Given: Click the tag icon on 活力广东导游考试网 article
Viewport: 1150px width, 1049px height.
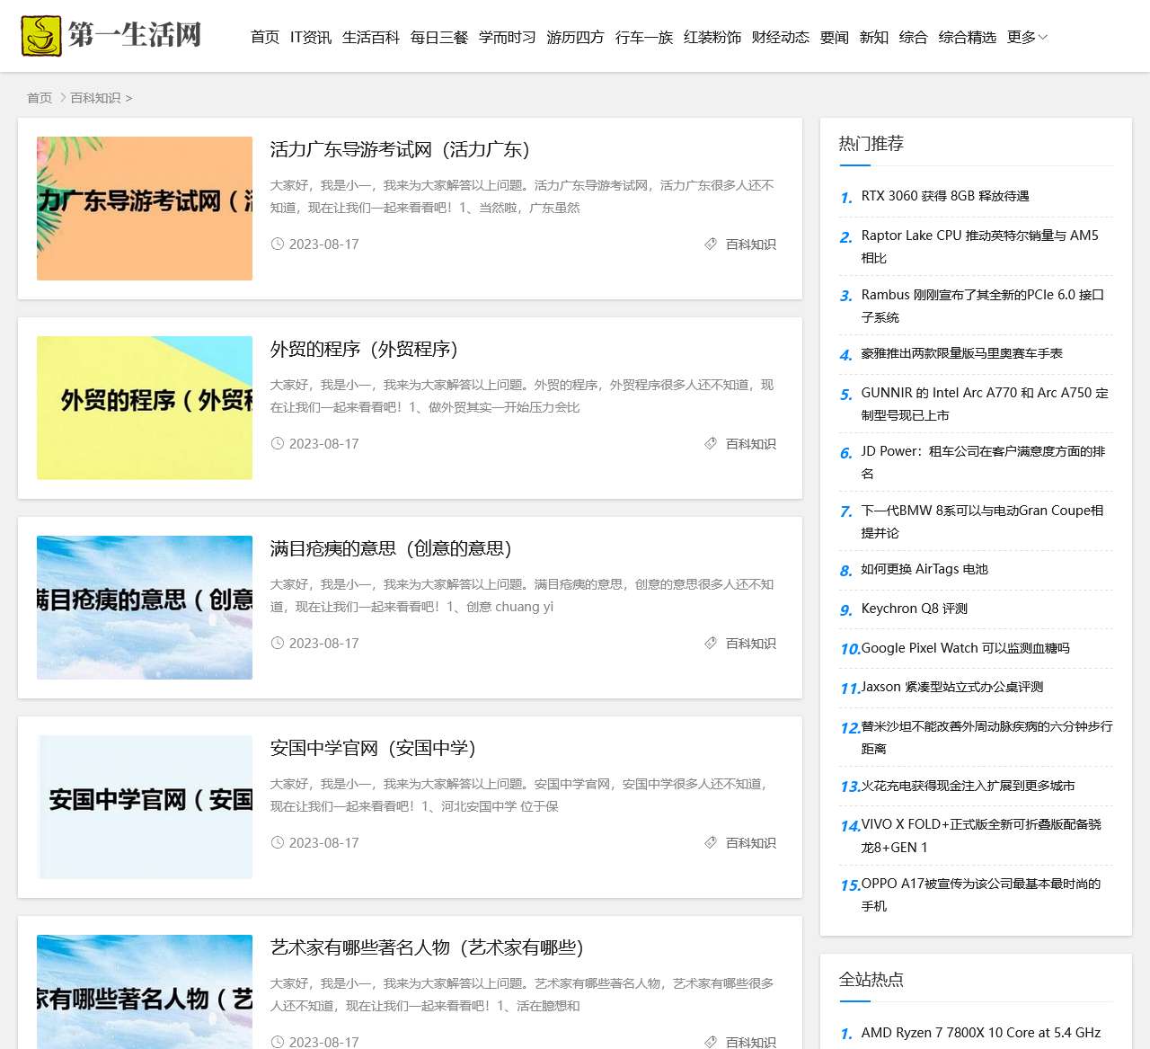Looking at the screenshot, I should [711, 244].
